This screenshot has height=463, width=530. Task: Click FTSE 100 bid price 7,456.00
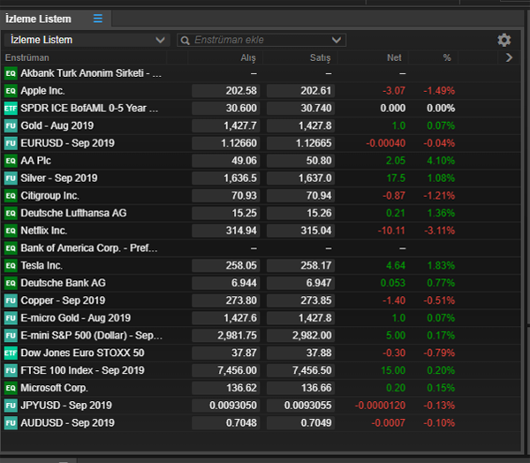tap(225, 370)
